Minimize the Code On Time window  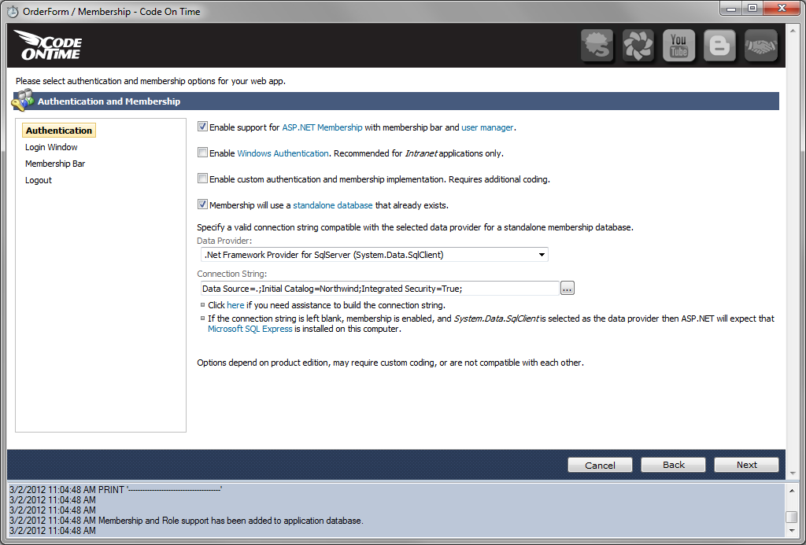(x=731, y=9)
